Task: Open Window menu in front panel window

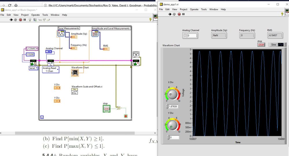Action: click(x=213, y=9)
